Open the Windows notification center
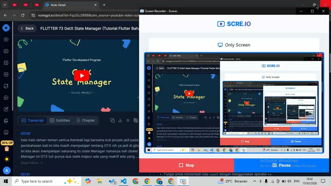Screen dimensions: 331x186 (x=323, y=181)
